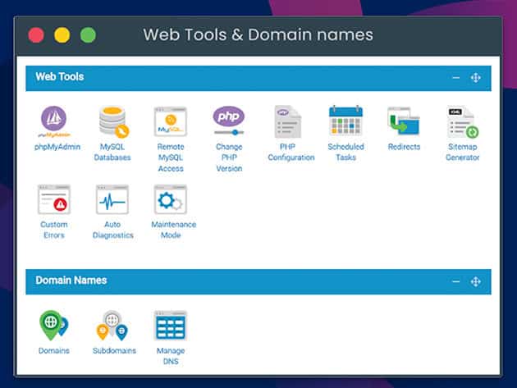Screen dimensions: 517x388
Task: Open the Auto Diagnostics pulse icon
Action: tap(112, 199)
